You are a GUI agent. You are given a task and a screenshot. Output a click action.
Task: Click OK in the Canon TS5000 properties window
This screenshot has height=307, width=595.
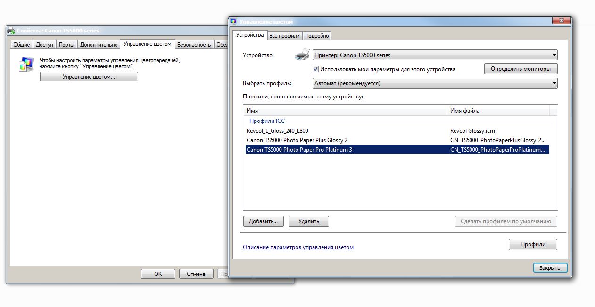(158, 274)
